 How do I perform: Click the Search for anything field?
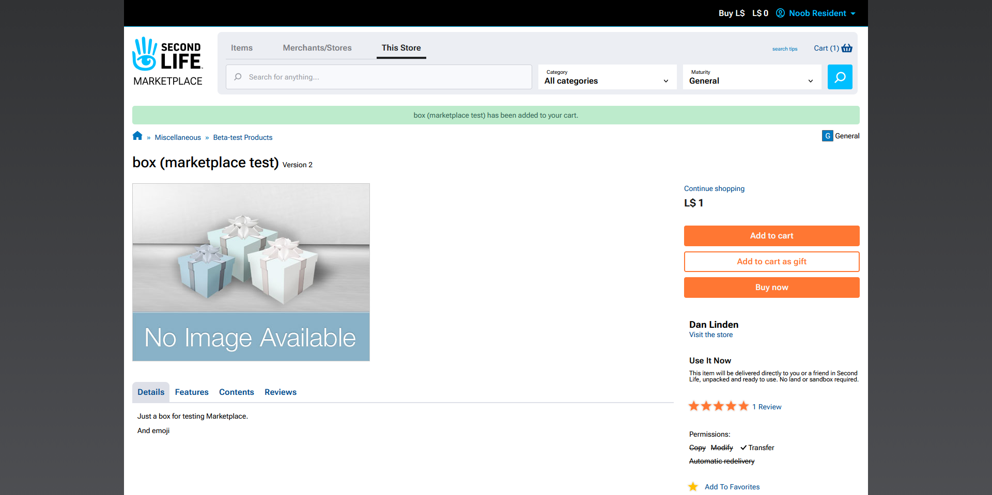(x=382, y=77)
